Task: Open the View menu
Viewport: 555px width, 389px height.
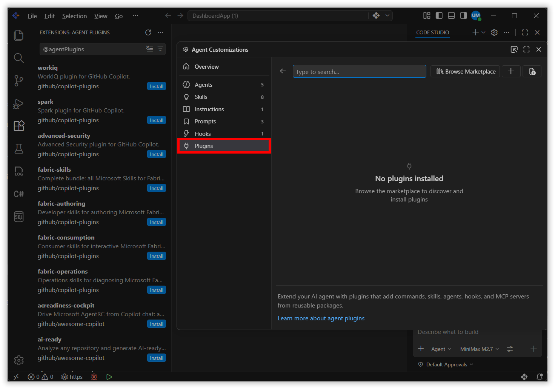Action: coord(101,16)
